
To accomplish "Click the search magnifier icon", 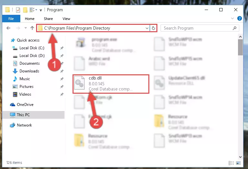I will pyautogui.click(x=234, y=28).
